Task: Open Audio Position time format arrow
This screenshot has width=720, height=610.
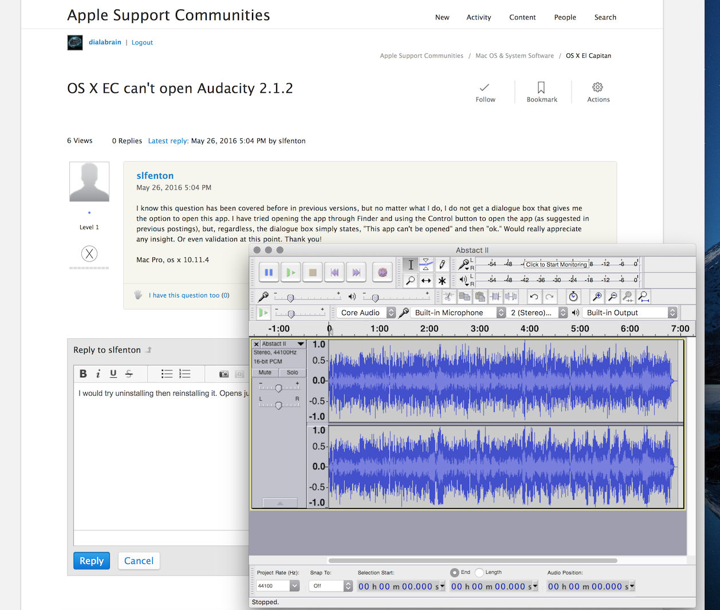Action: click(x=632, y=586)
